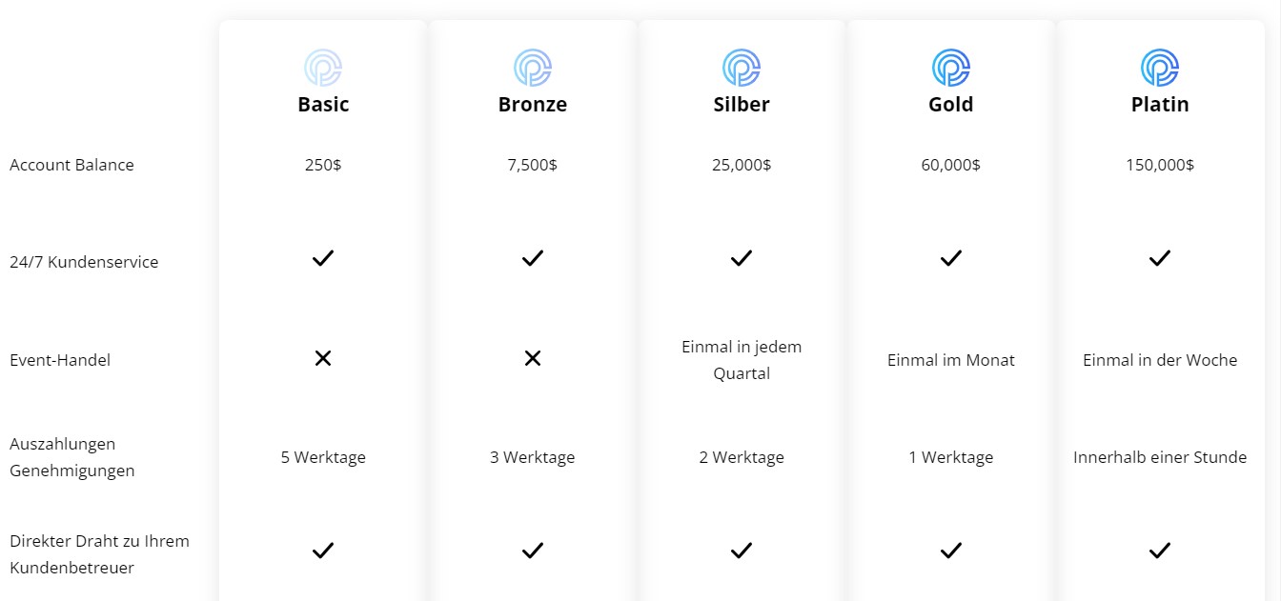Viewport: 1281px width, 601px height.
Task: Select the Basic plan heading
Action: click(323, 105)
